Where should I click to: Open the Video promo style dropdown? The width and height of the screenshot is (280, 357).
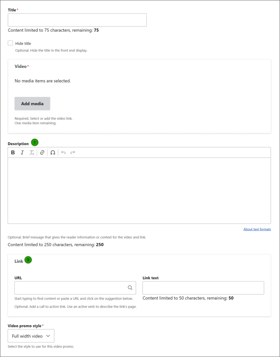click(31, 336)
